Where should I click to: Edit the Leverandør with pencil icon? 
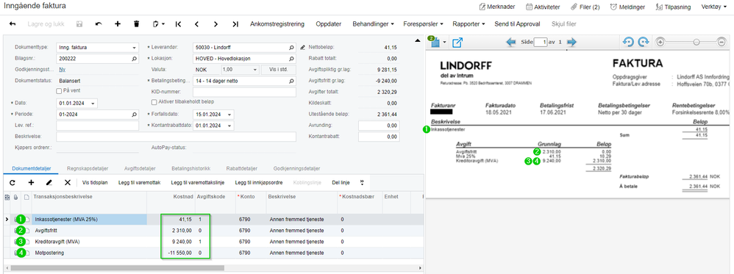(302, 48)
